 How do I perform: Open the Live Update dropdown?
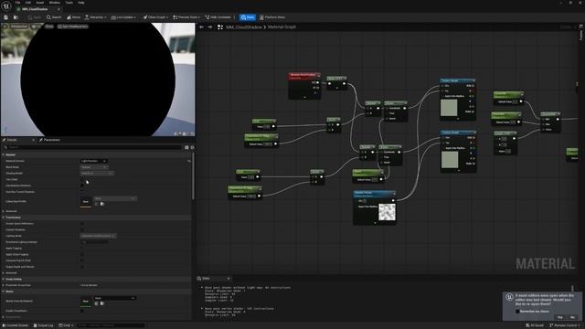pyautogui.click(x=123, y=17)
